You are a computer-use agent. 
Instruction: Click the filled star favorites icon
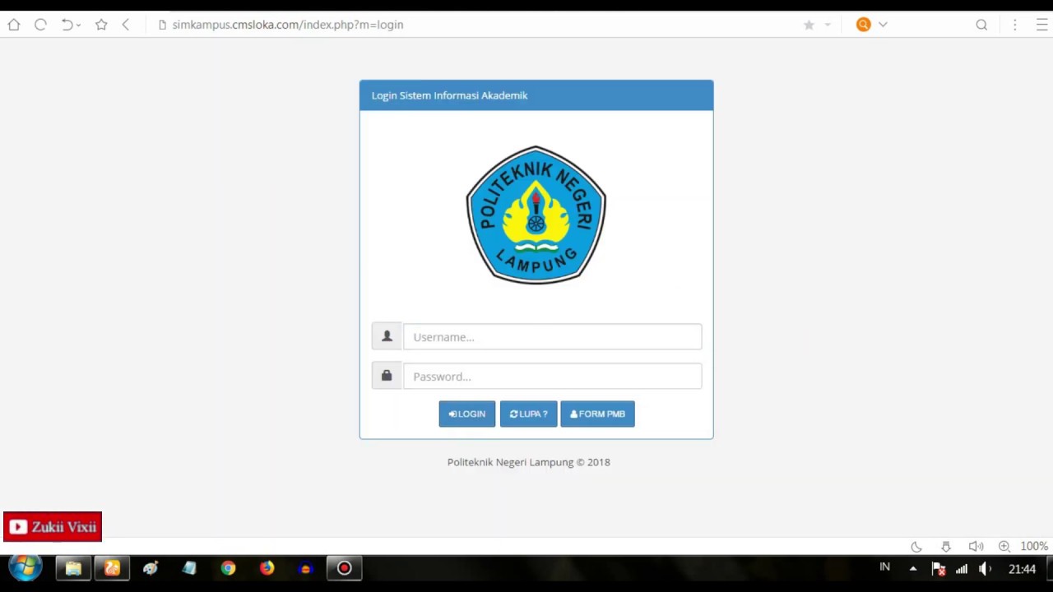(x=809, y=25)
